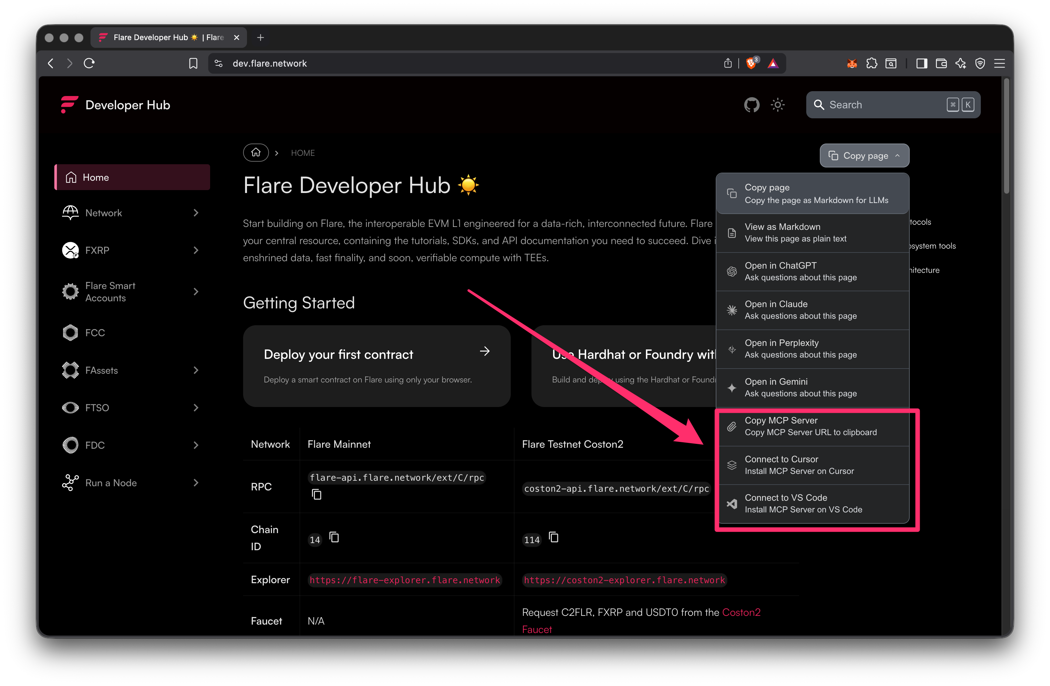The image size is (1050, 686).
Task: Open the Coston2 Faucet link
Action: [741, 612]
